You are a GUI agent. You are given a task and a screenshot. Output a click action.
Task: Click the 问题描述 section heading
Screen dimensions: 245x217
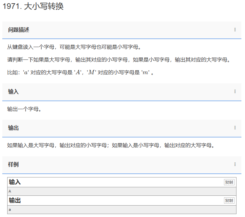tap(19, 30)
